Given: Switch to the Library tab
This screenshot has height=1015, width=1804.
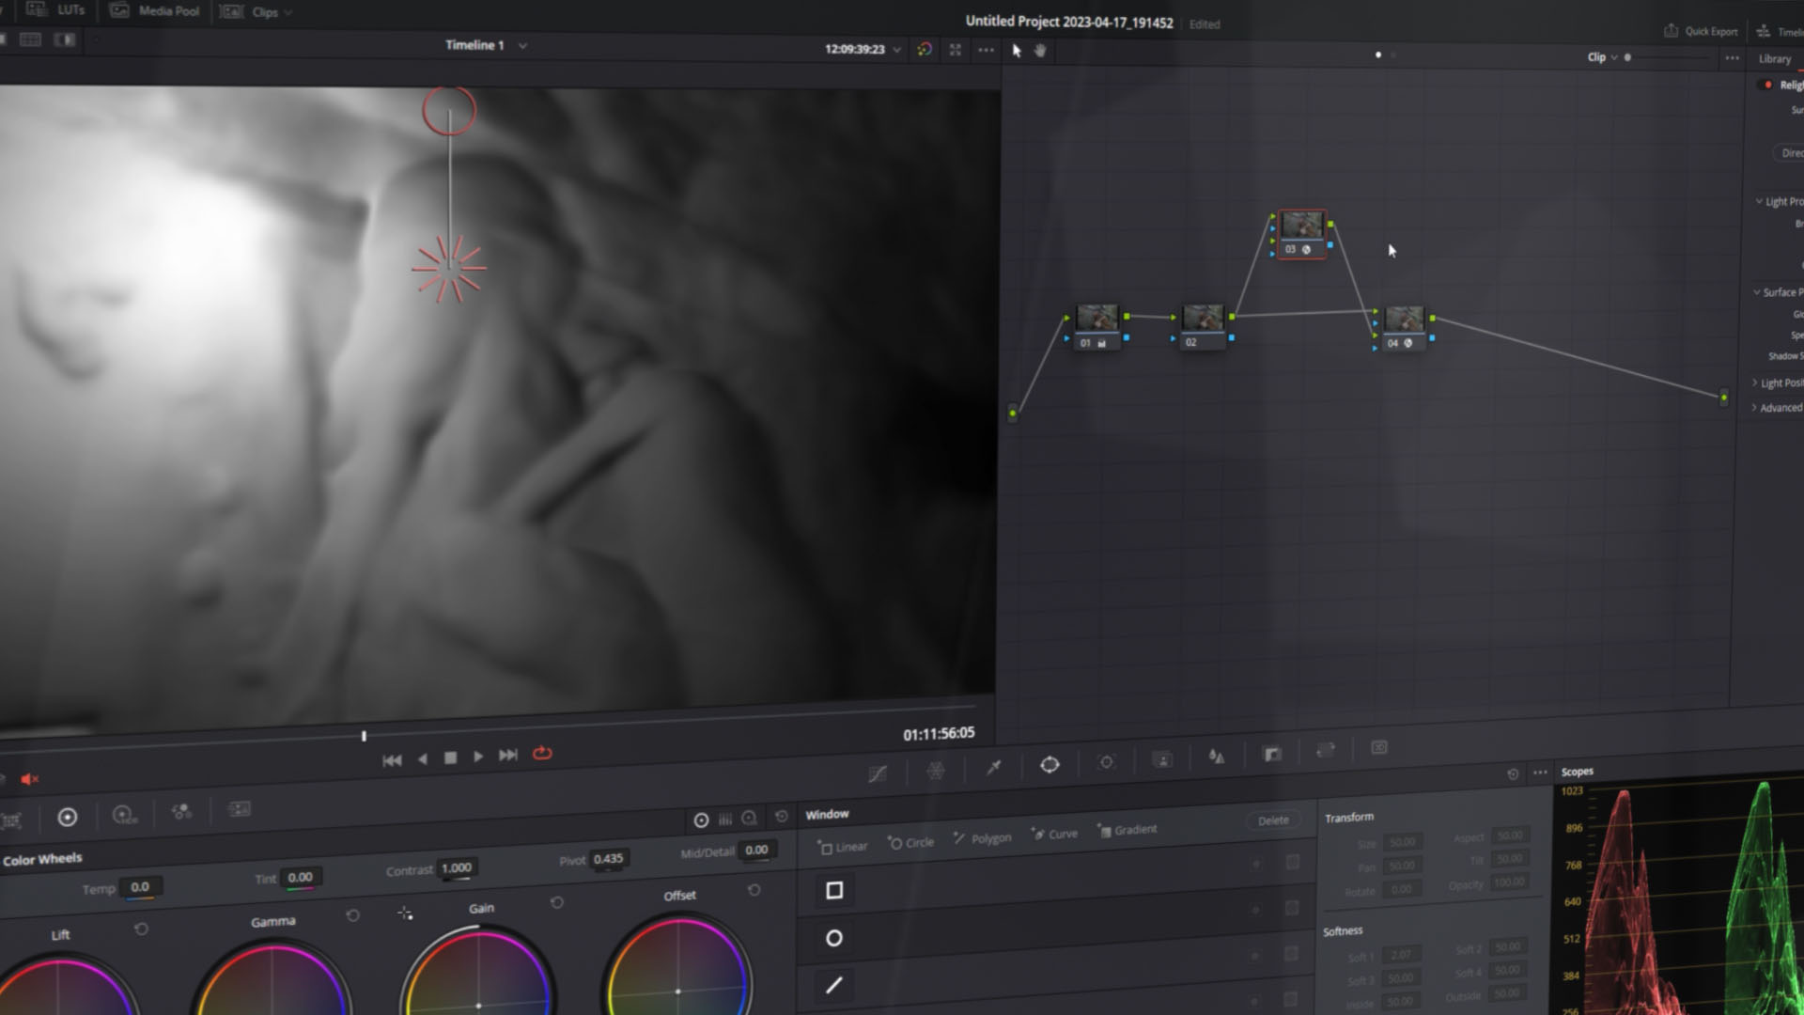Looking at the screenshot, I should (1775, 59).
